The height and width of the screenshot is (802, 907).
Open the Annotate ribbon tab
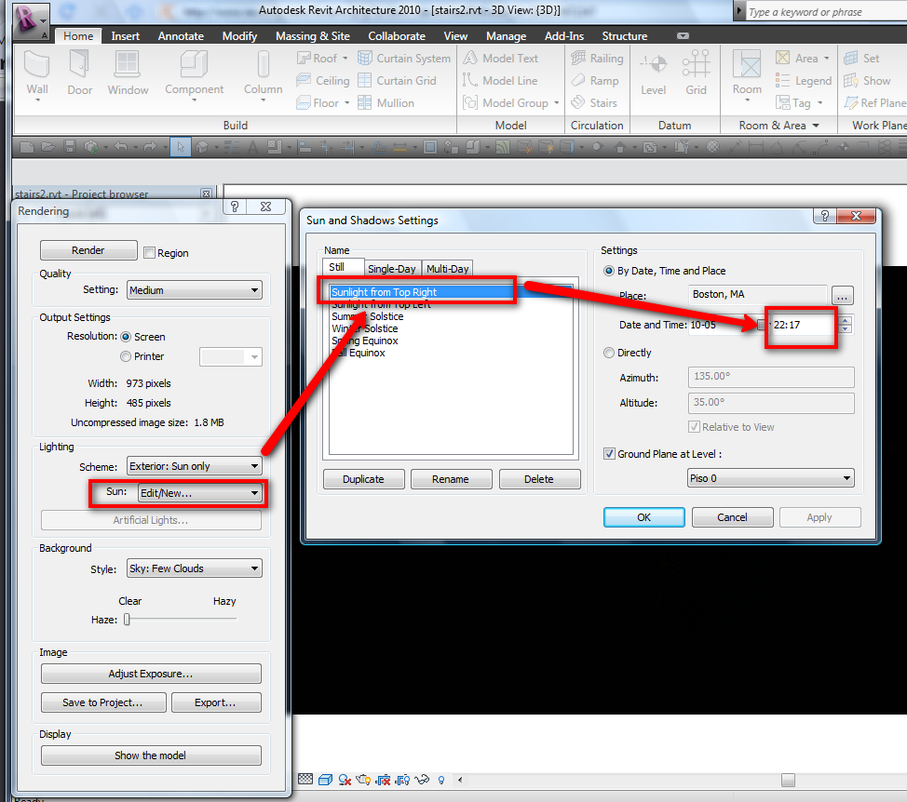181,36
